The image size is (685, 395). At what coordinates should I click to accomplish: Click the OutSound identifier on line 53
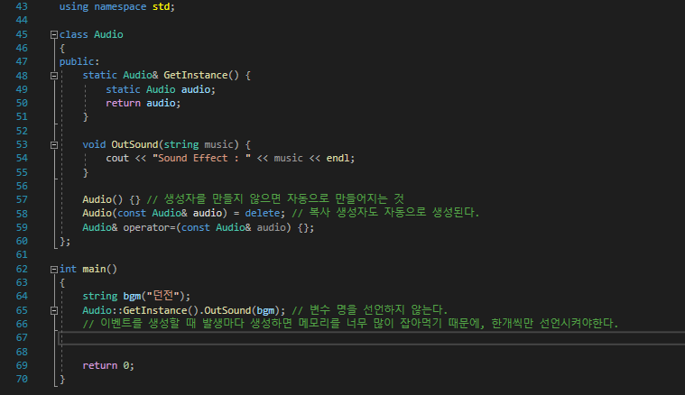click(x=134, y=144)
